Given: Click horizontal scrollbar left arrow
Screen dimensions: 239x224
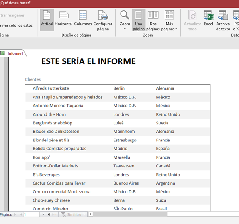Looking at the screenshot, I should 90,214.
